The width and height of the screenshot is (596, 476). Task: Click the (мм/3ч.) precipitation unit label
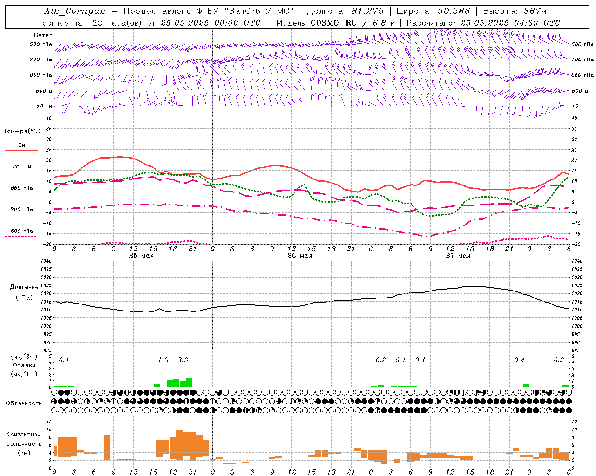(24, 357)
